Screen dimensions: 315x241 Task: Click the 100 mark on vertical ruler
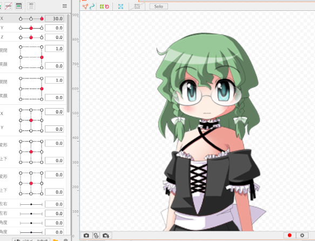click(75, 211)
